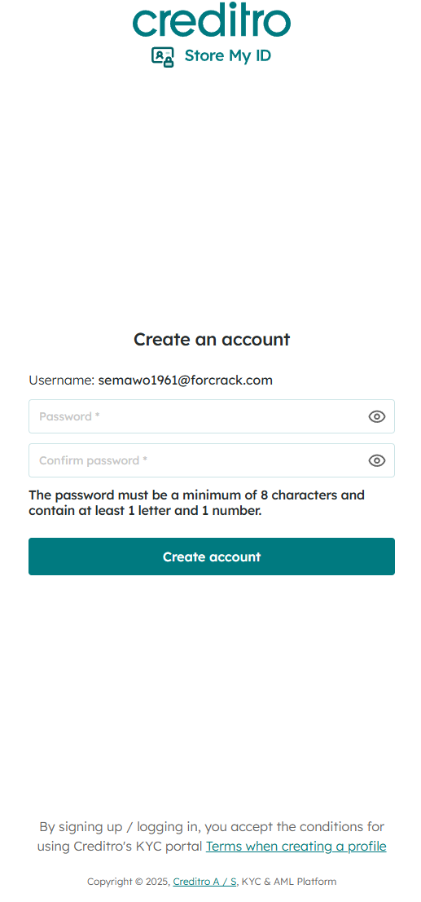Focus the Password input field
421x902 pixels.
click(212, 416)
